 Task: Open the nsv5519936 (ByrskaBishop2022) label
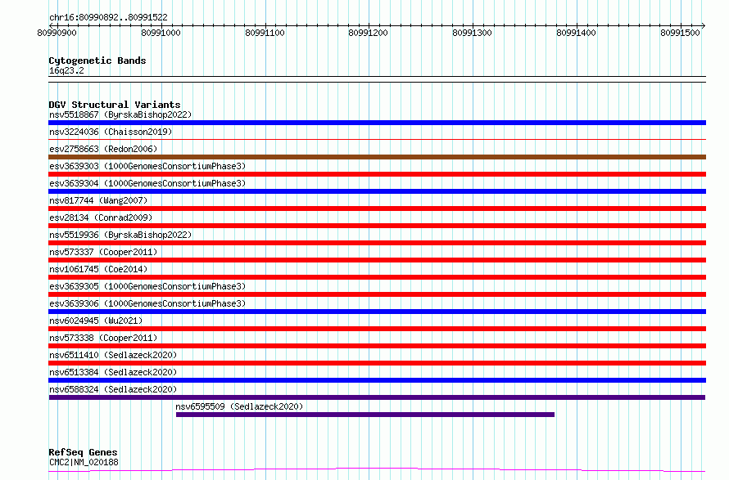pyautogui.click(x=120, y=235)
